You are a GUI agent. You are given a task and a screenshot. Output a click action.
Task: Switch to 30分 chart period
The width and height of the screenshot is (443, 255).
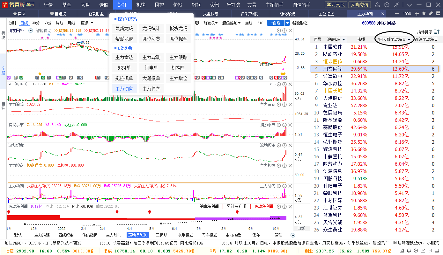click(x=36, y=23)
